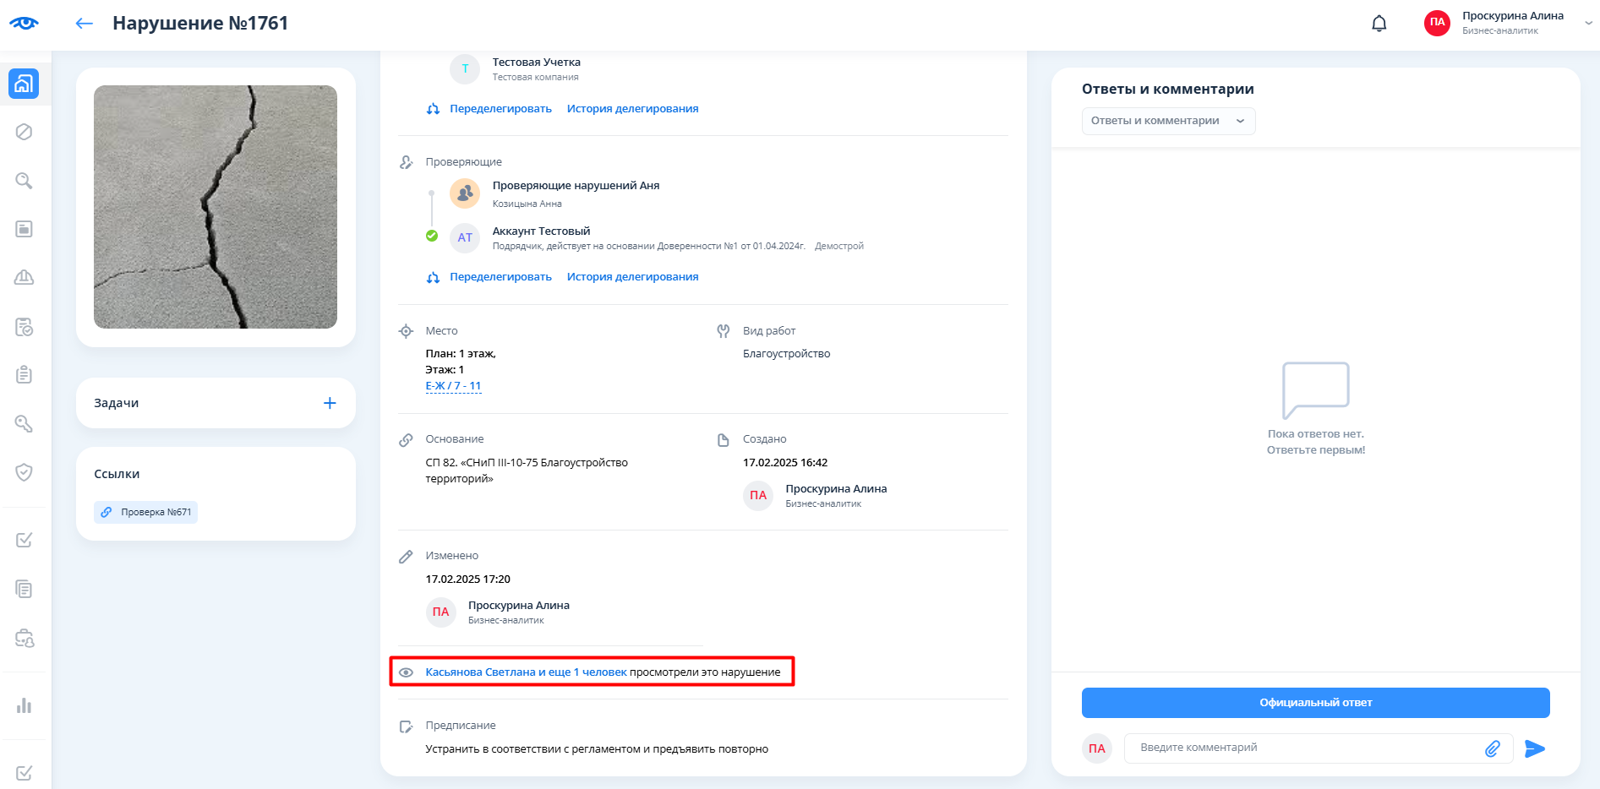This screenshot has height=789, width=1600.
Task: Open the 'Проверка №671' link chip
Action: tap(146, 512)
